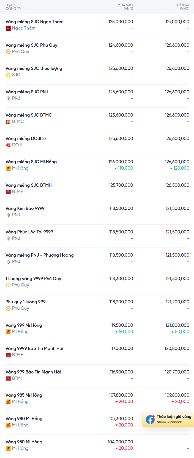
Task: Click the BTMC logo icon
Action: click(x=8, y=122)
